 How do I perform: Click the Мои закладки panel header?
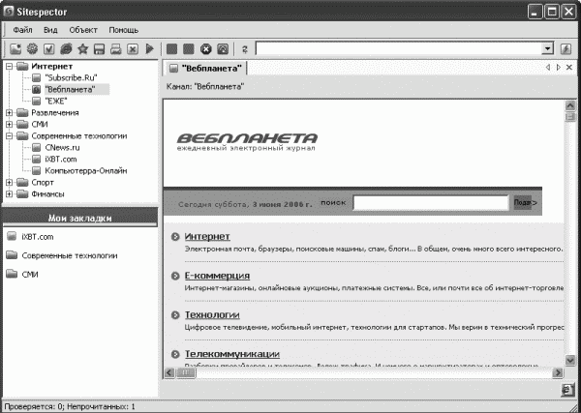click(80, 218)
